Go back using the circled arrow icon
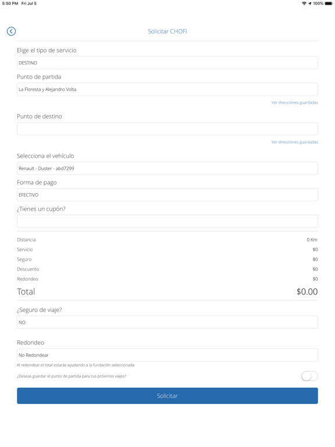 (11, 31)
